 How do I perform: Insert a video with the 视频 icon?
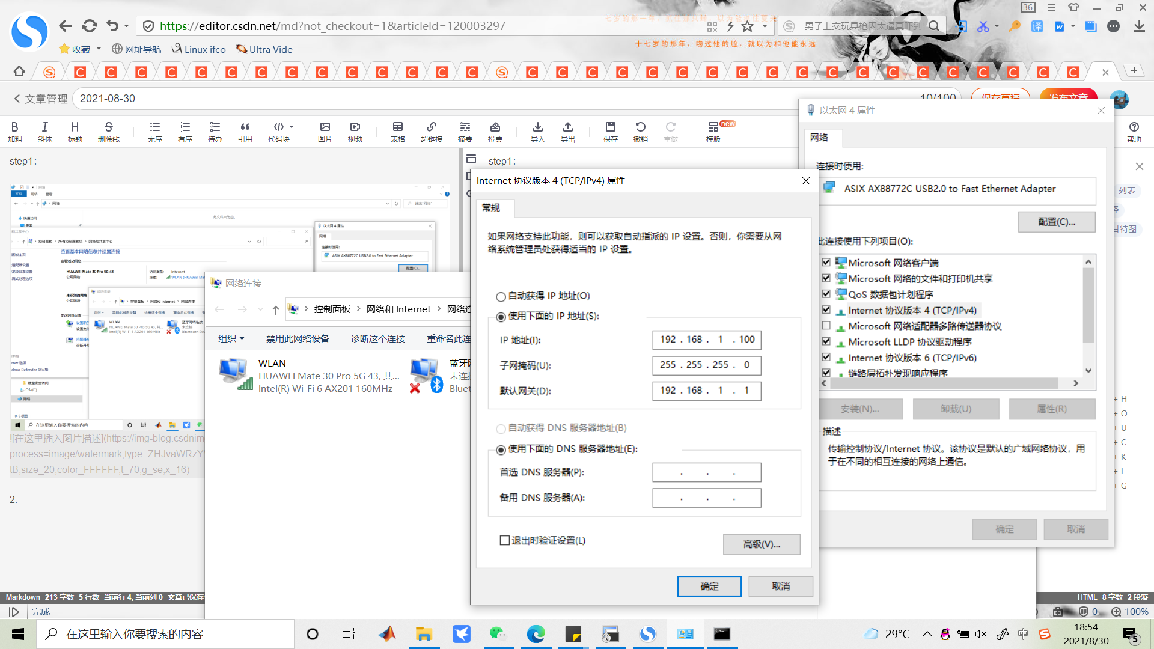(355, 131)
